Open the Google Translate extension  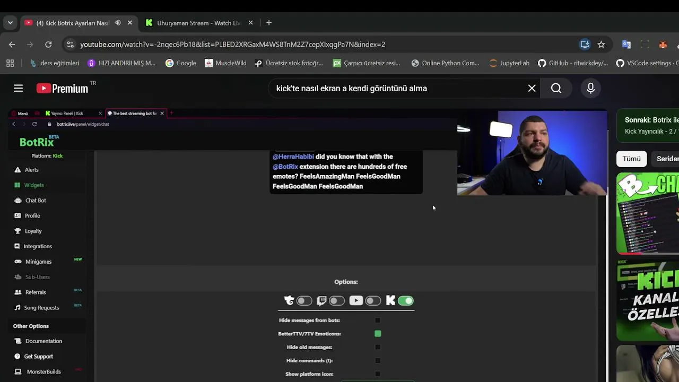coord(626,45)
